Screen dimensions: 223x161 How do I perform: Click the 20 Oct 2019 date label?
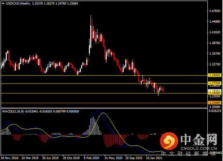click(x=71, y=158)
